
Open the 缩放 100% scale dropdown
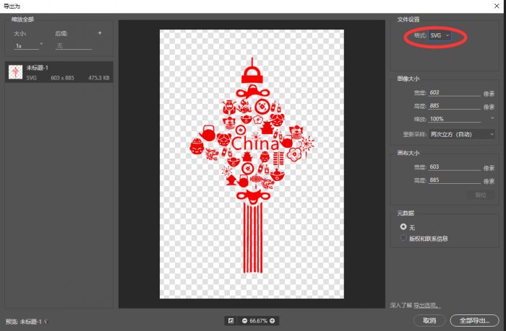tap(463, 118)
